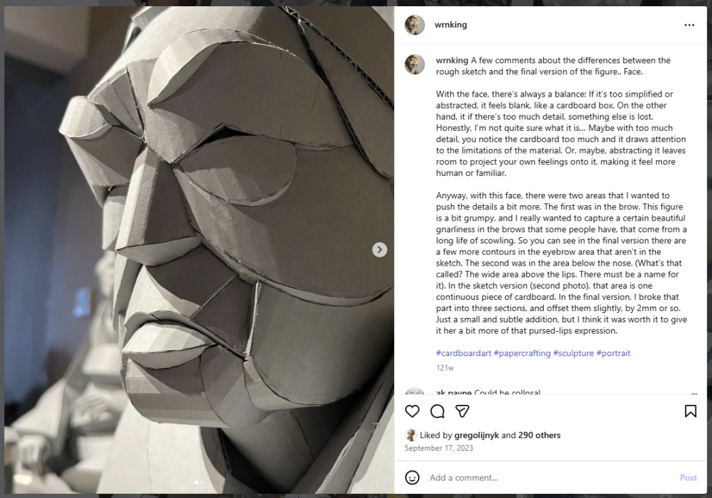Open comments via the speech bubble icon

(x=437, y=412)
